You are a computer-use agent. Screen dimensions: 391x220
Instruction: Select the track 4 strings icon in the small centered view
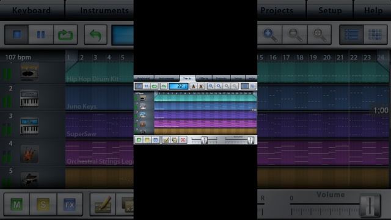click(x=143, y=123)
